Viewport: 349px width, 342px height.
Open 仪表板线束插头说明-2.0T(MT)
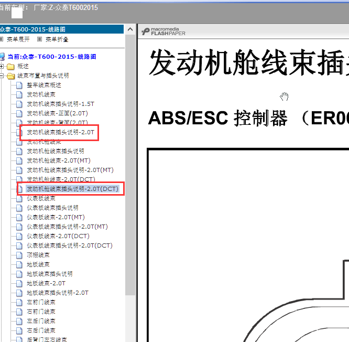[x=67, y=227]
